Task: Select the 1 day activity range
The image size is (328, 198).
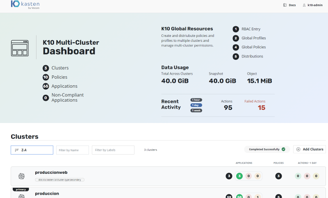Action: [196, 105]
